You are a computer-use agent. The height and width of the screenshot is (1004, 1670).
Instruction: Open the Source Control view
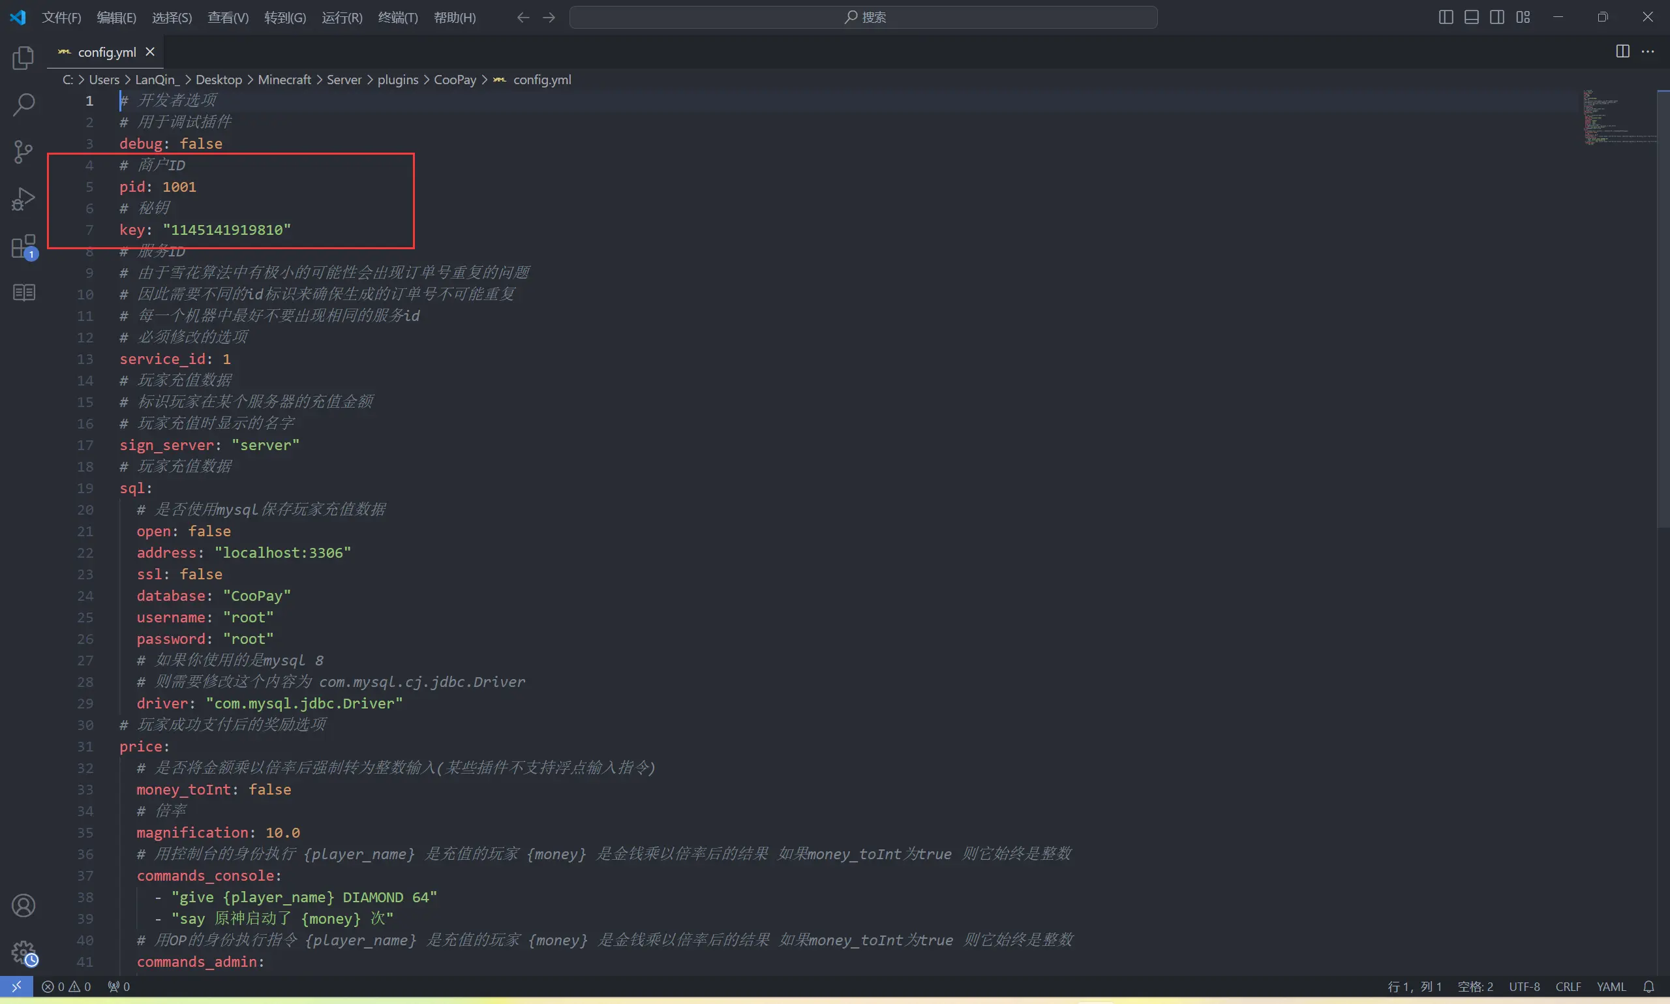tap(23, 151)
